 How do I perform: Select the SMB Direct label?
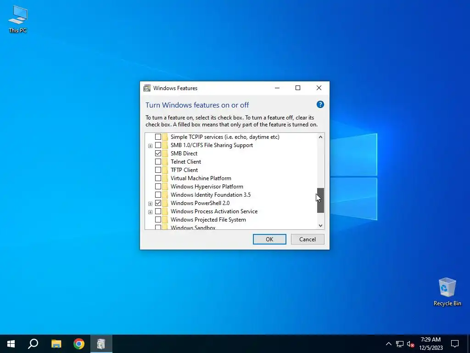pyautogui.click(x=184, y=154)
